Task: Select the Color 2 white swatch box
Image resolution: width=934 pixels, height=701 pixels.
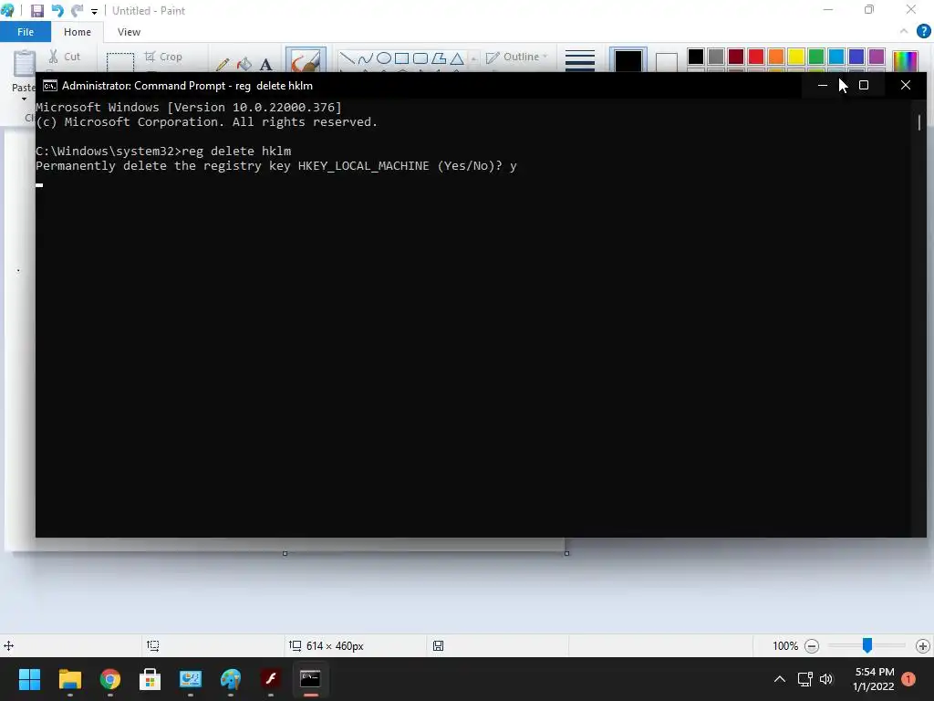Action: click(666, 62)
